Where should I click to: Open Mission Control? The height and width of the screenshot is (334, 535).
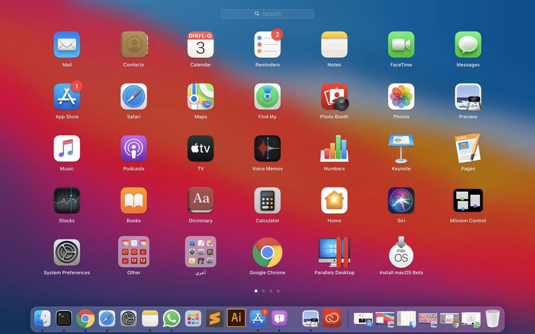coord(468,200)
